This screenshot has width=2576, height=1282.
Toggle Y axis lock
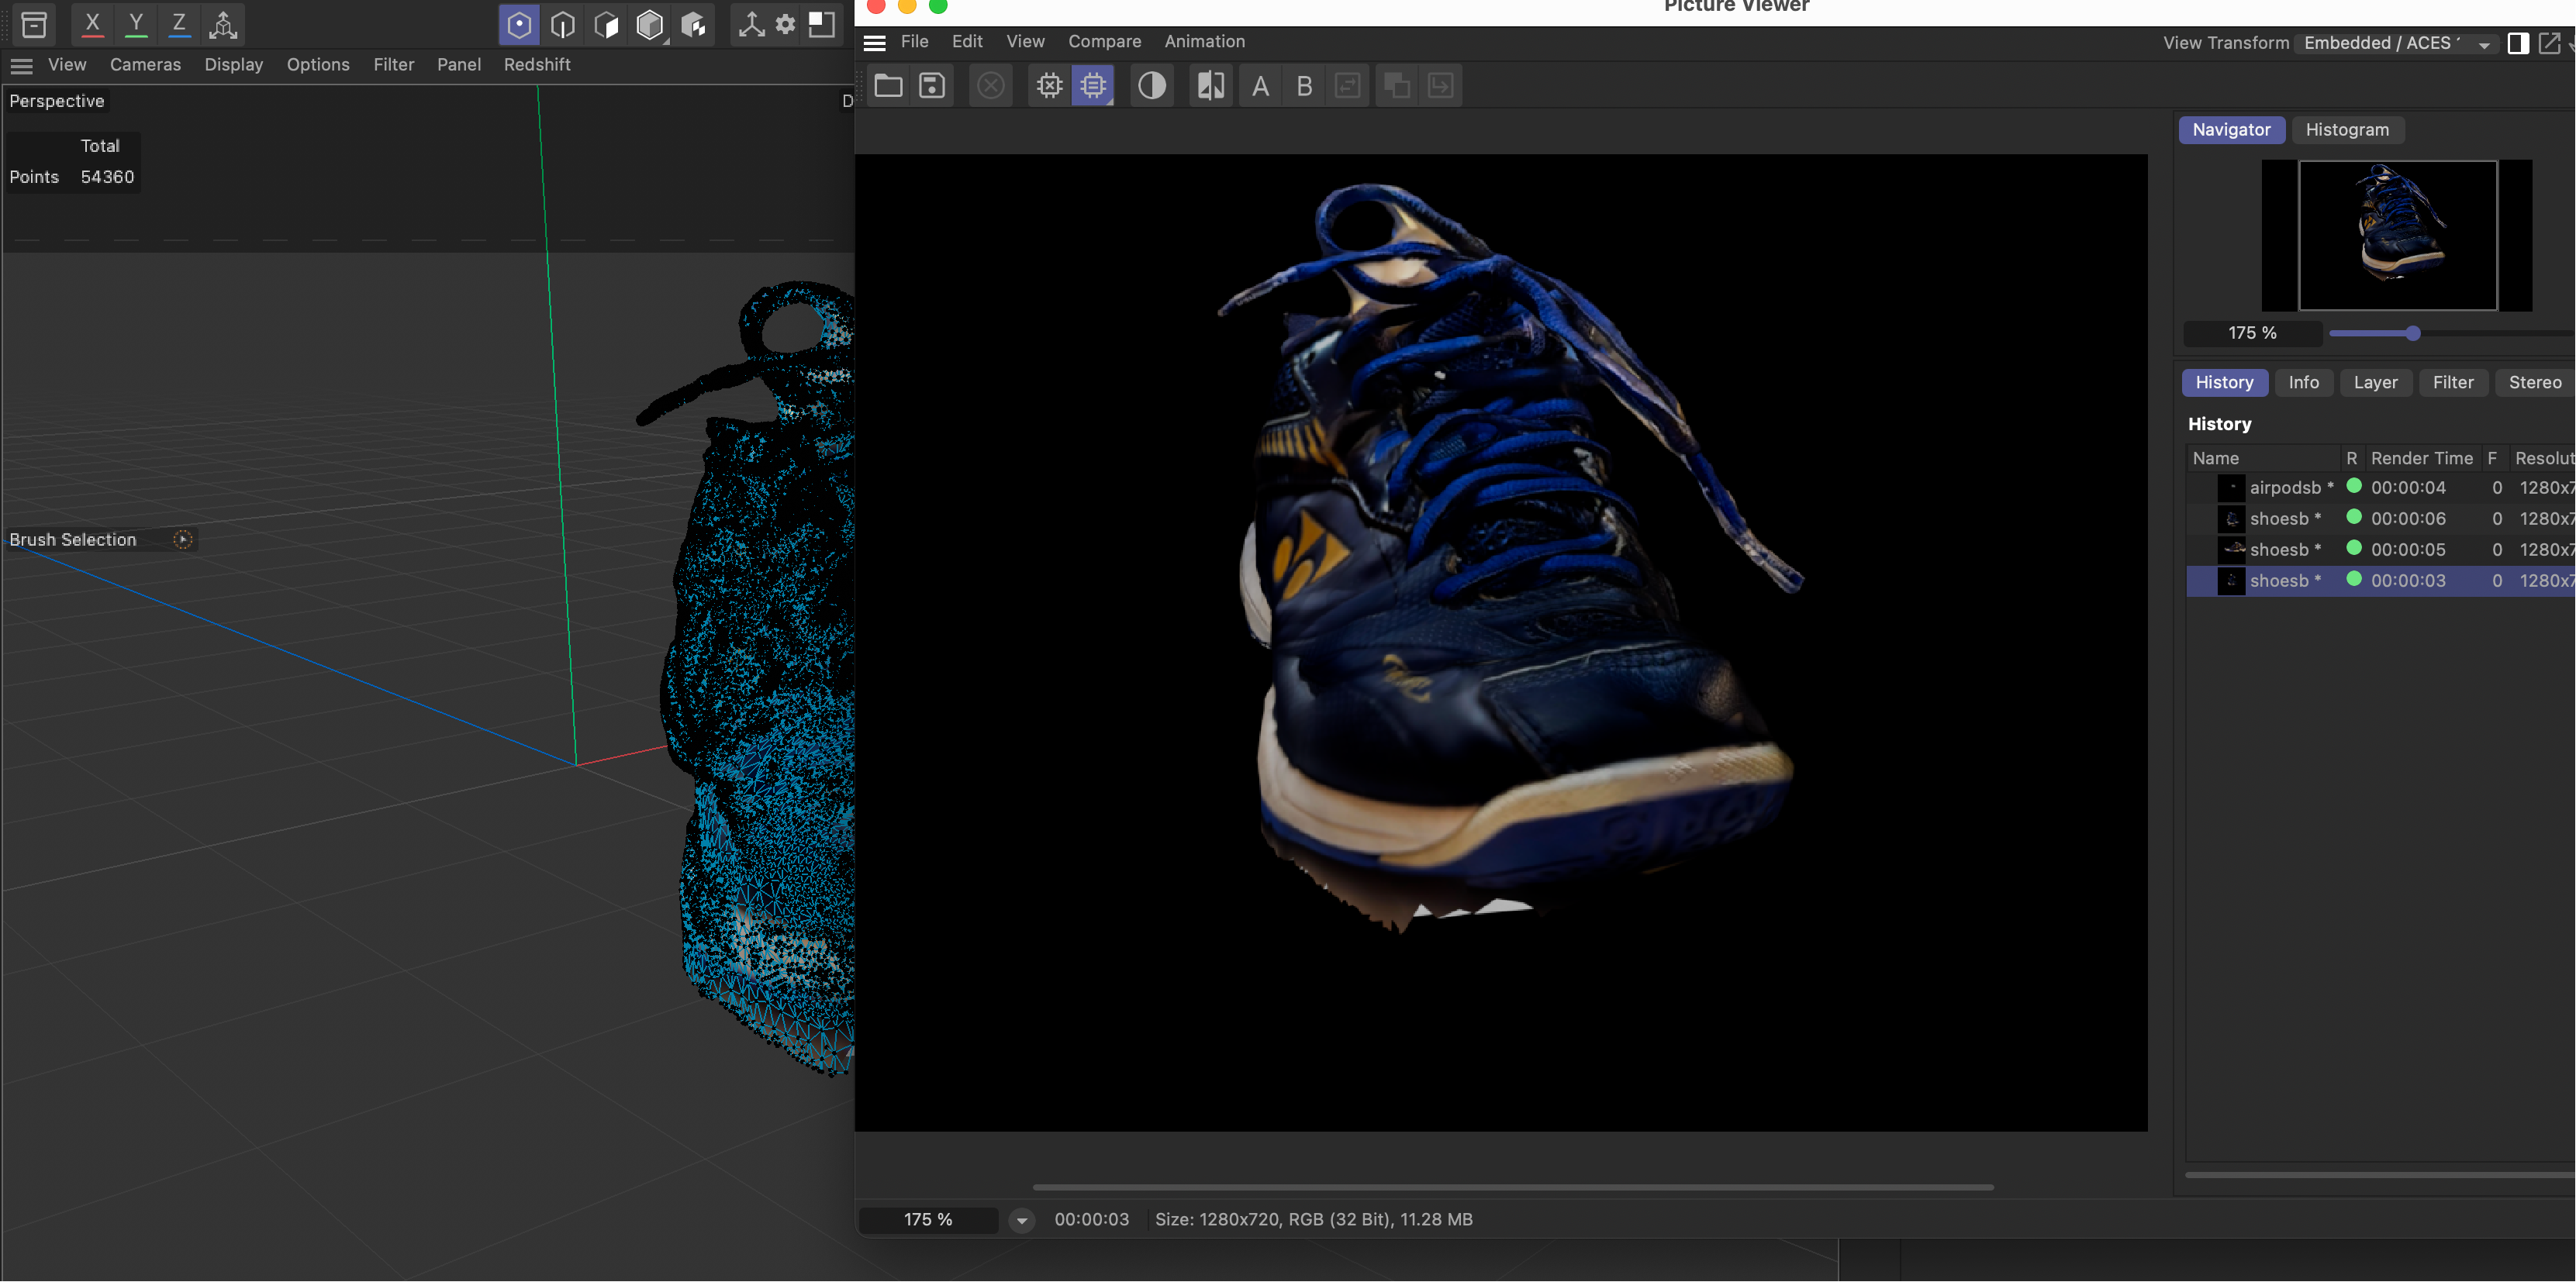coord(136,24)
